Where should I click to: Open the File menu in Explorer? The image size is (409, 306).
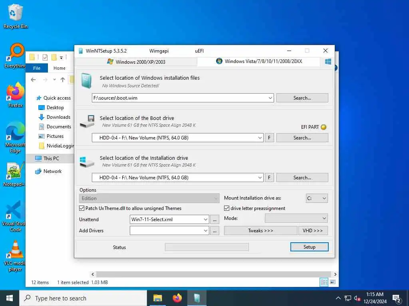tap(37, 68)
